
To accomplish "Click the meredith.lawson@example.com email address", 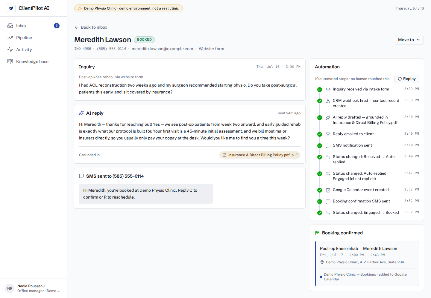I will click(162, 49).
